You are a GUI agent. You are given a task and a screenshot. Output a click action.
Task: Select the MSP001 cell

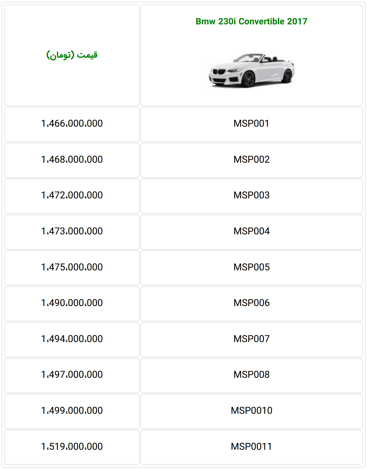point(251,124)
